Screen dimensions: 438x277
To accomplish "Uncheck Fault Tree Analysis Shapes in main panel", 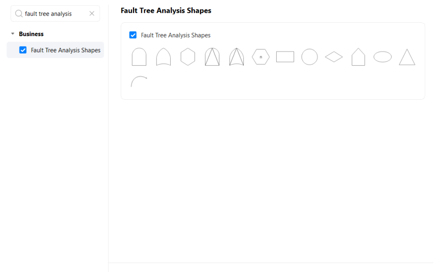I will [x=133, y=35].
